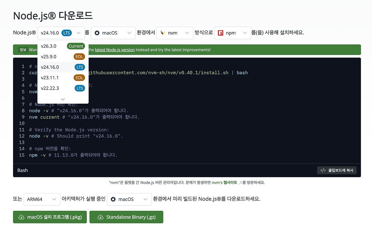The width and height of the screenshot is (372, 232).
Task: Click code line 'nvm current' line 9
Action: [84, 117]
